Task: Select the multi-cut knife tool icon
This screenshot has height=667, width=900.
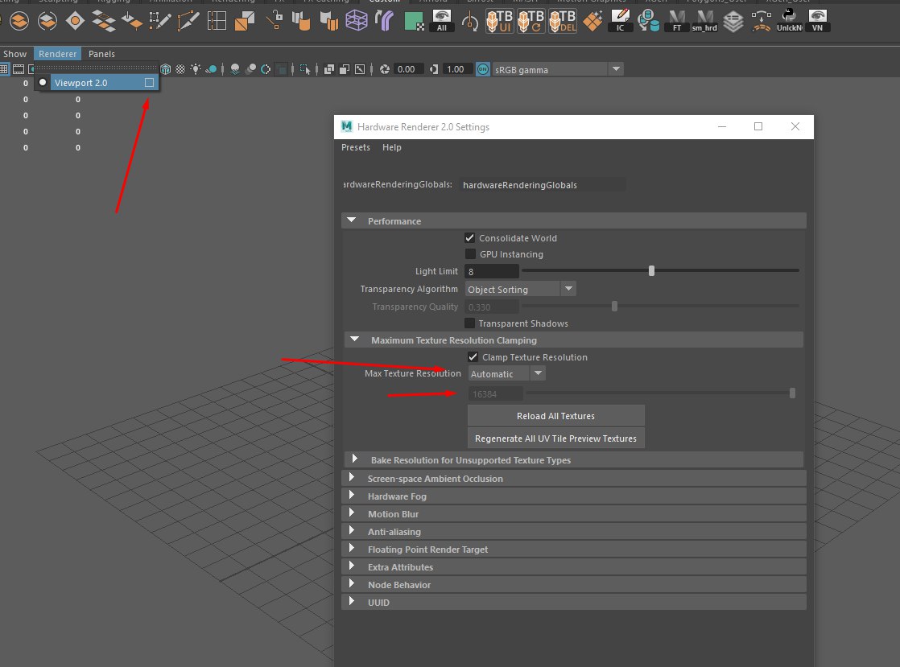Action: click(188, 21)
